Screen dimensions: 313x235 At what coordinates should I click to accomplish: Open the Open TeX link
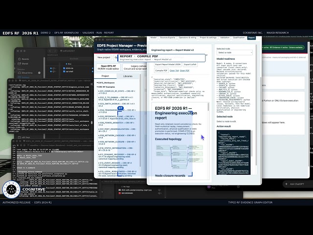[x=174, y=70]
